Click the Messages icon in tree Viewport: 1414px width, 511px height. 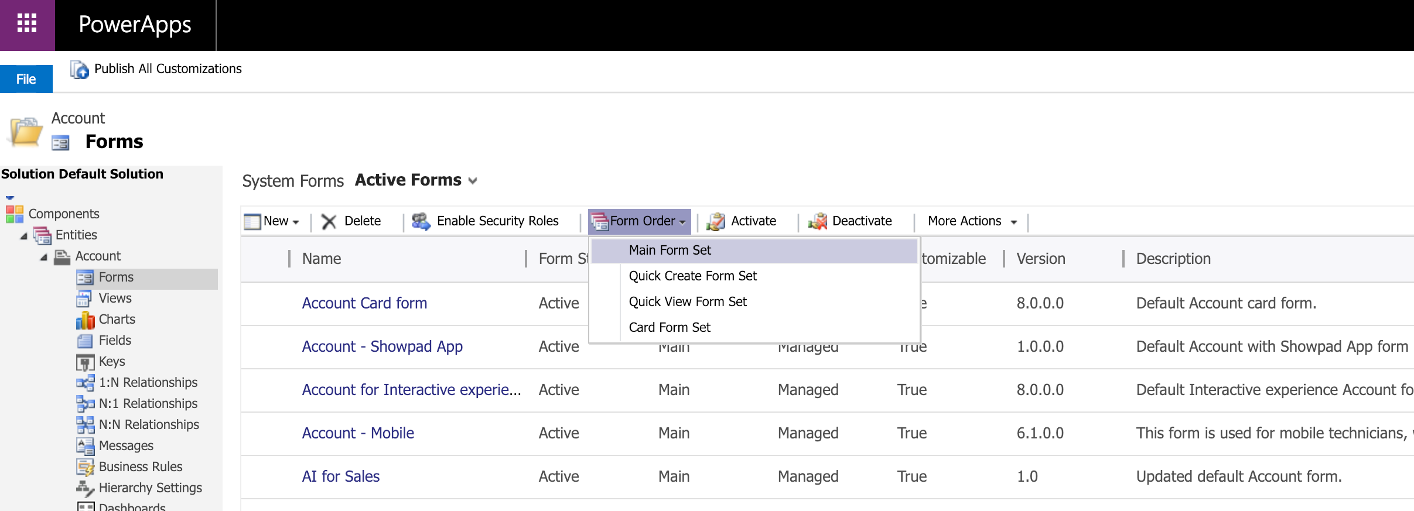click(85, 446)
